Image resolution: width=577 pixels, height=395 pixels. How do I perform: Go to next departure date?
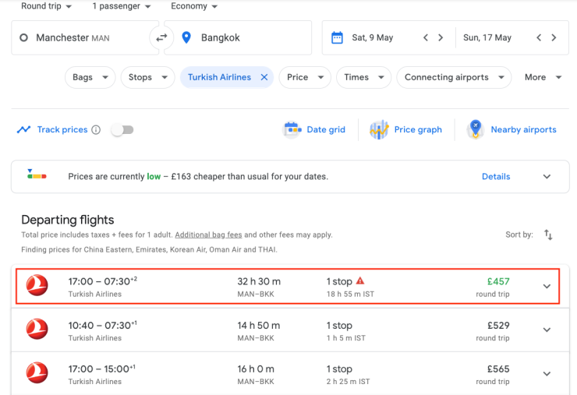441,37
